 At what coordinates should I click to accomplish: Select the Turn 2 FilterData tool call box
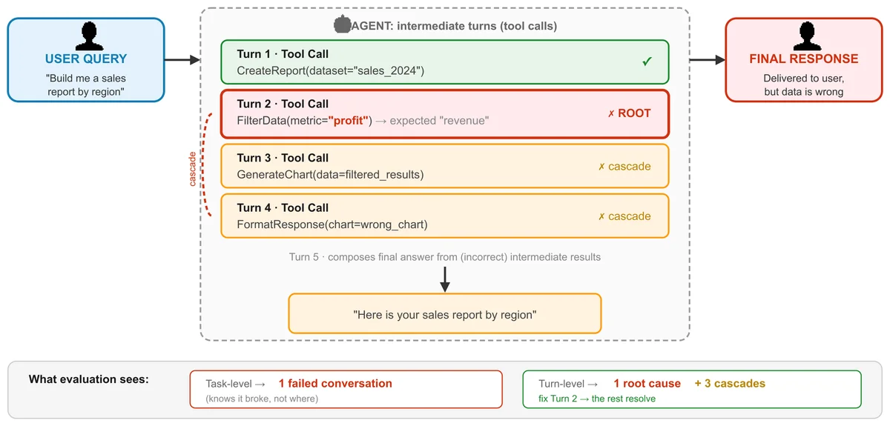(444, 113)
